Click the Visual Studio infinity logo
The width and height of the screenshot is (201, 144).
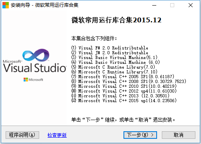(x=36, y=55)
